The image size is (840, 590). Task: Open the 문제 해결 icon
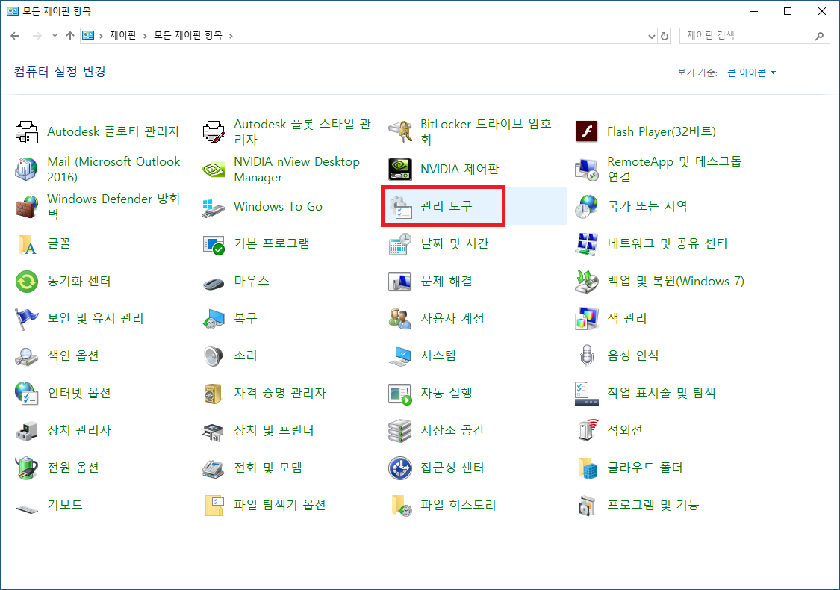[x=400, y=282]
